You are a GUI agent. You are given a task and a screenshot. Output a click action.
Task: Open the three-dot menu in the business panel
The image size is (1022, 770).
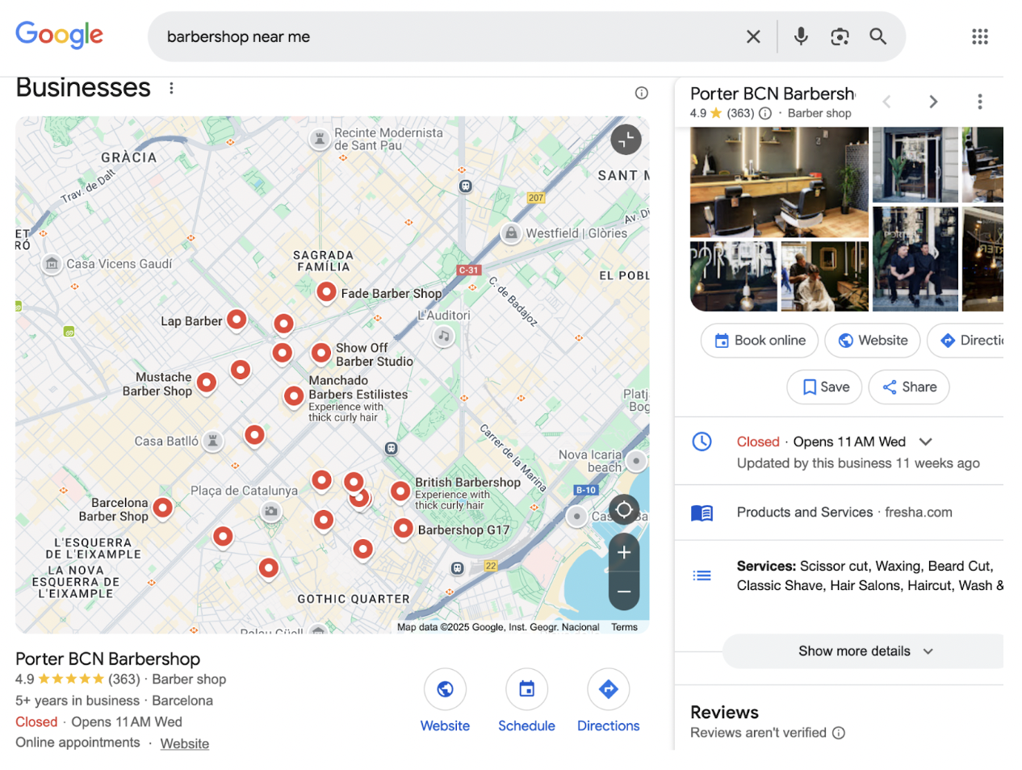tap(979, 101)
